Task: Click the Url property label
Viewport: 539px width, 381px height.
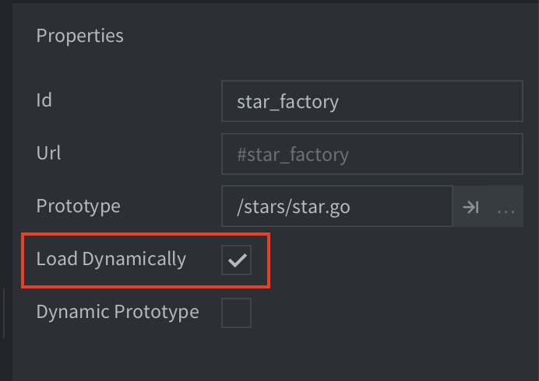Action: (48, 152)
